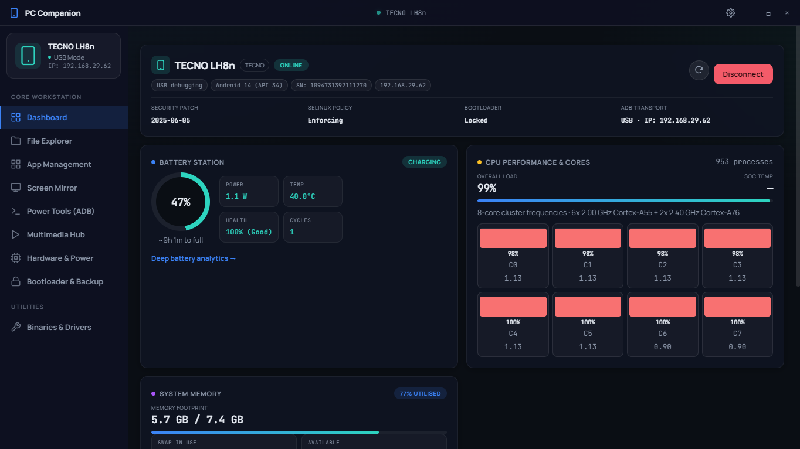
Task: Select the C1 core tile
Action: [588, 256]
